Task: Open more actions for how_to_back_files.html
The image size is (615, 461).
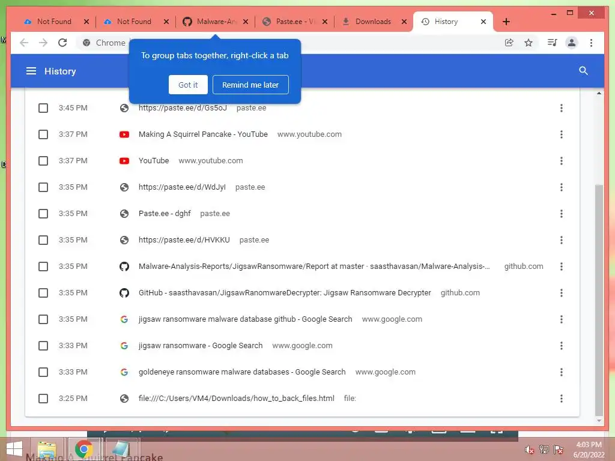Action: (562, 399)
